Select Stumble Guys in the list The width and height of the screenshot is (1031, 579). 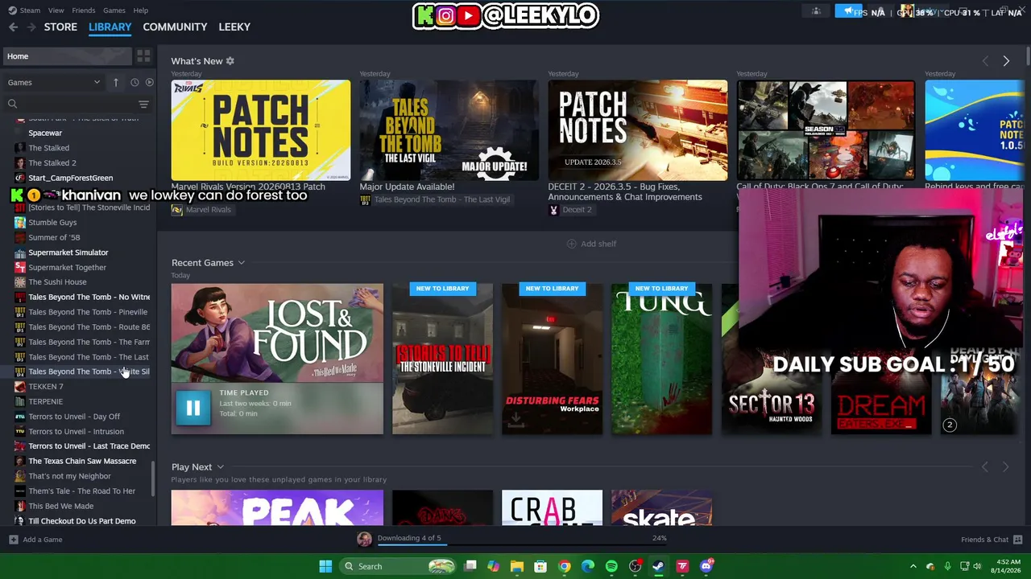(52, 223)
